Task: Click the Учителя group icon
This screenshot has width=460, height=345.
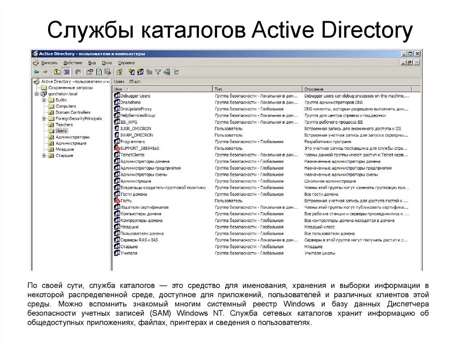Action: pyautogui.click(x=117, y=253)
